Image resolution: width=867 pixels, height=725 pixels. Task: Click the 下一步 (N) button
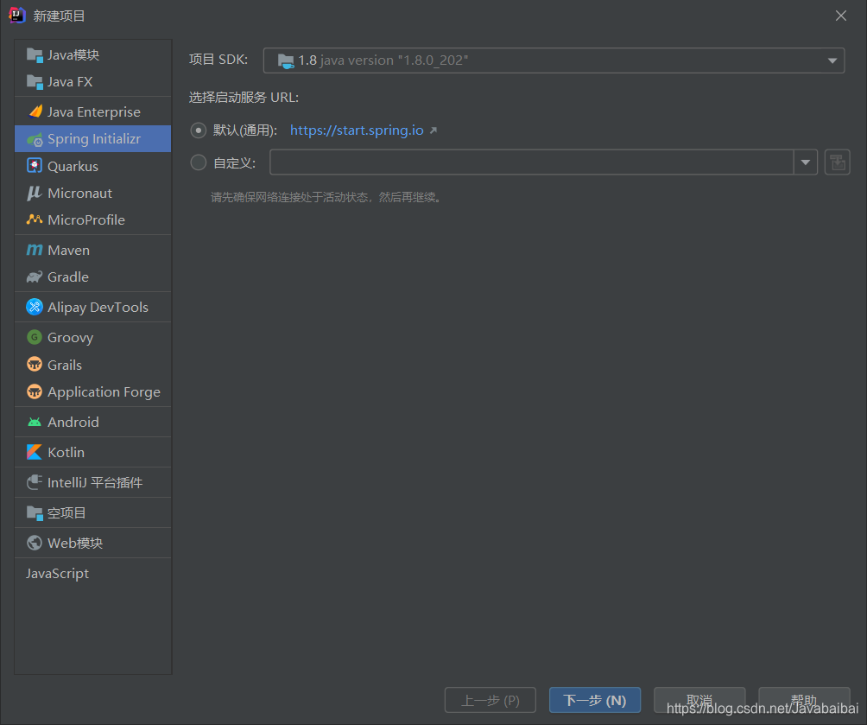(595, 701)
